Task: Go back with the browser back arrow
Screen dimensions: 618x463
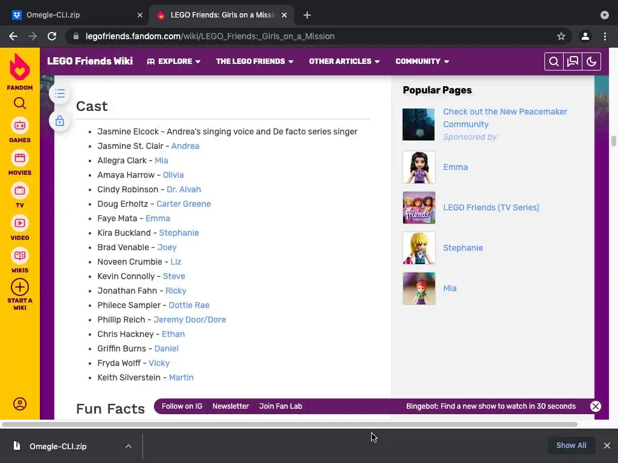Action: point(13,36)
